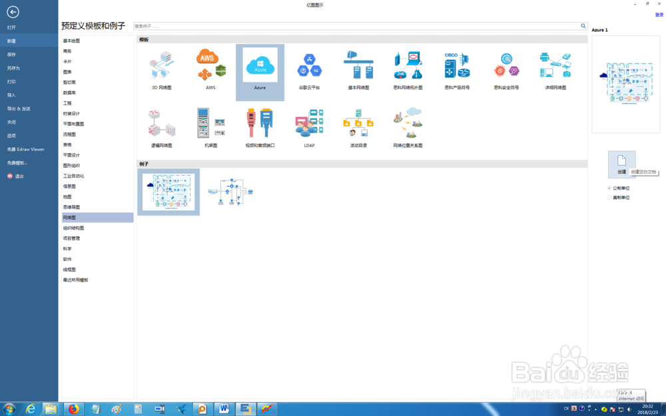Screen dimensions: 666x416
Task: Focus the template search field
Action: click(357, 27)
